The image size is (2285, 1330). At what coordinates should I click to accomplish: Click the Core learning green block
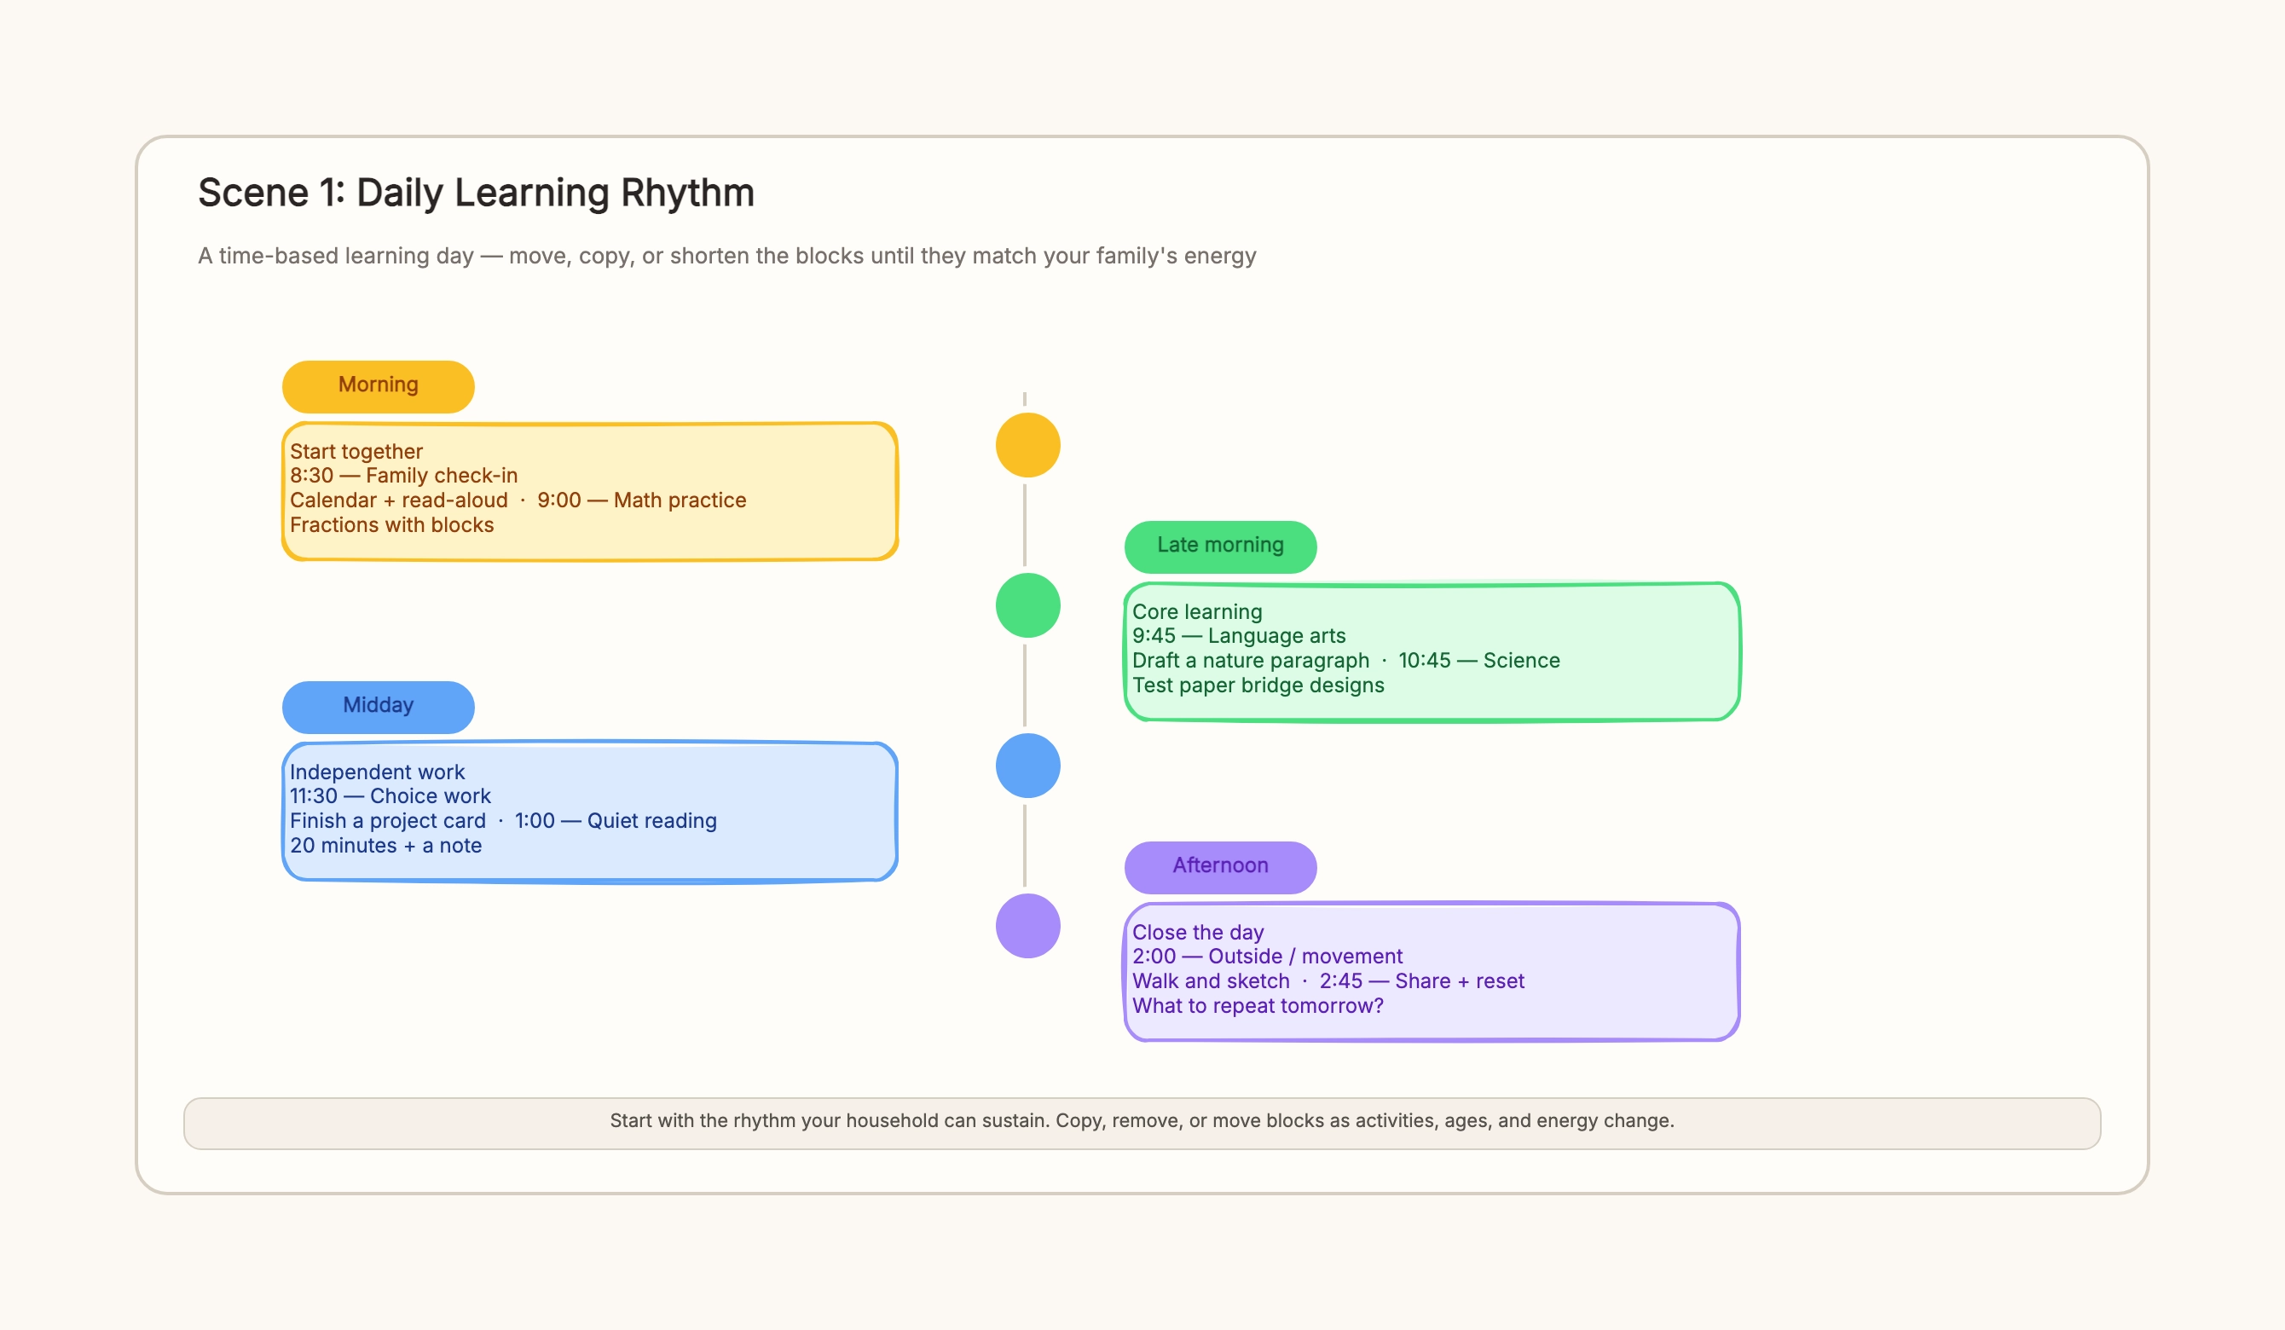[x=1432, y=652]
